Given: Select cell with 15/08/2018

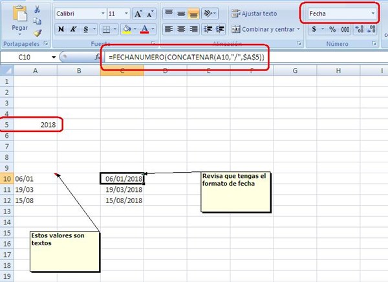Looking at the screenshot, I should (122, 201).
